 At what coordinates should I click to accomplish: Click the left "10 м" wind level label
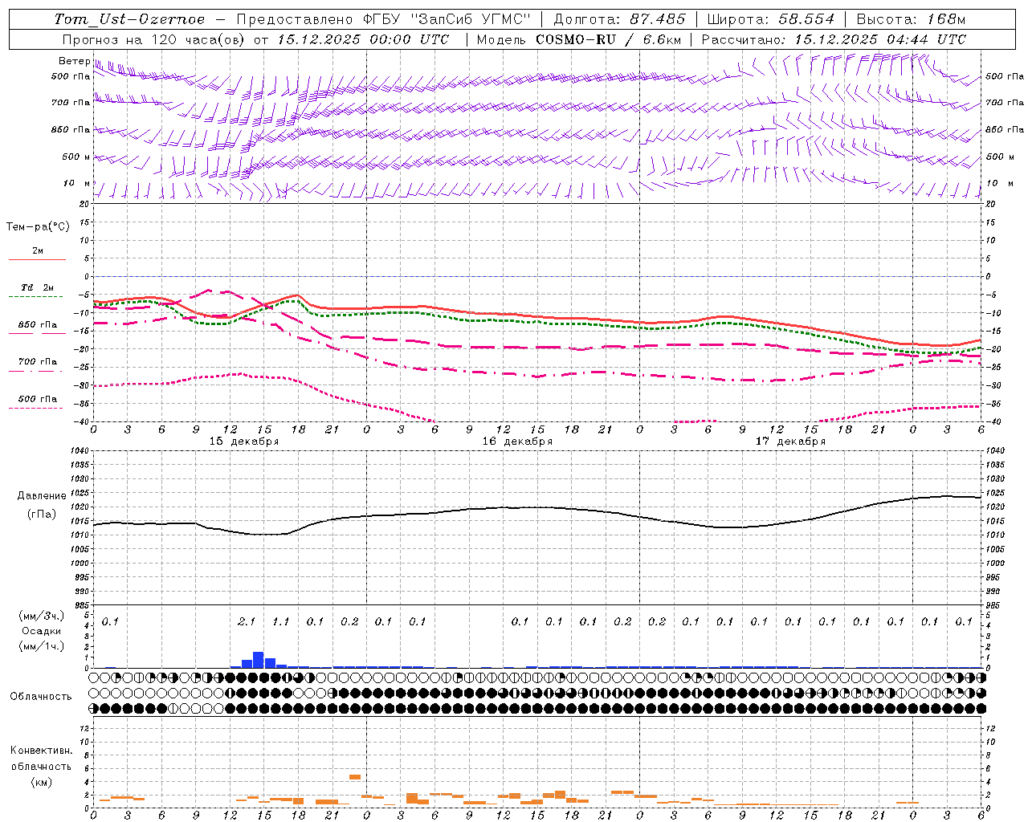pos(77,183)
